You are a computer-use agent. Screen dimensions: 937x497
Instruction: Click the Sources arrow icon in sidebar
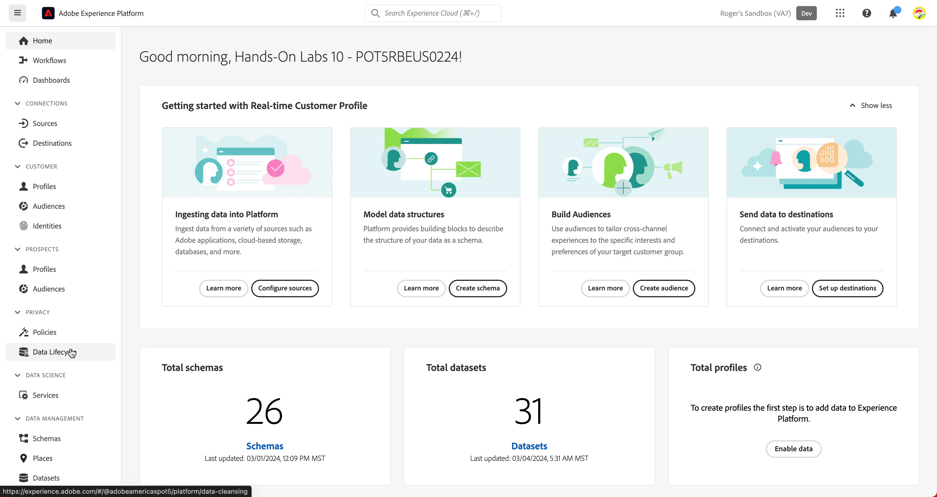point(23,124)
